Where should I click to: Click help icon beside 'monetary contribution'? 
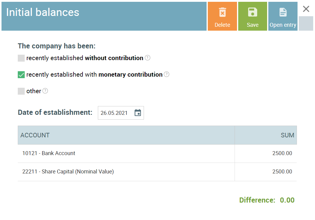tap(167, 74)
